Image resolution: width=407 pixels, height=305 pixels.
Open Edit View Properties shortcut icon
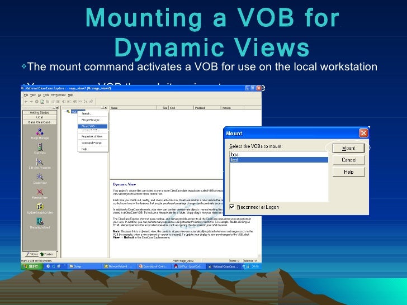click(40, 162)
